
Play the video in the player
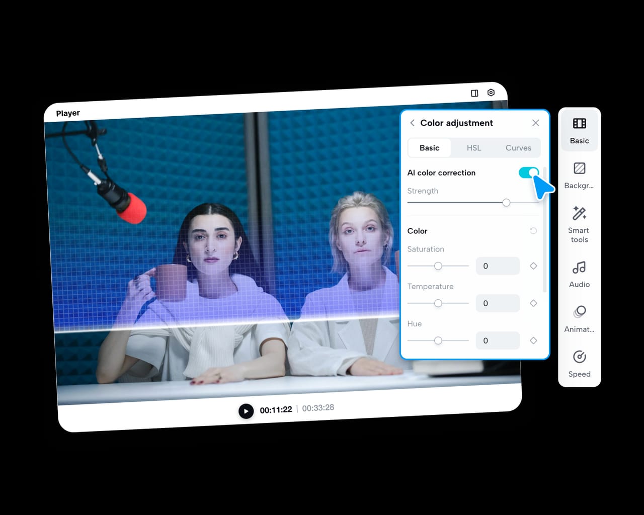[246, 411]
